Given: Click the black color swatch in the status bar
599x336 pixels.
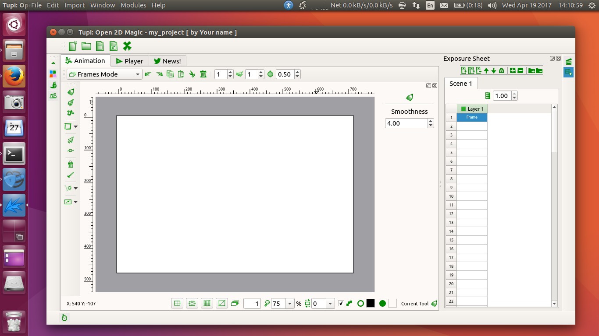Looking at the screenshot, I should tap(370, 303).
